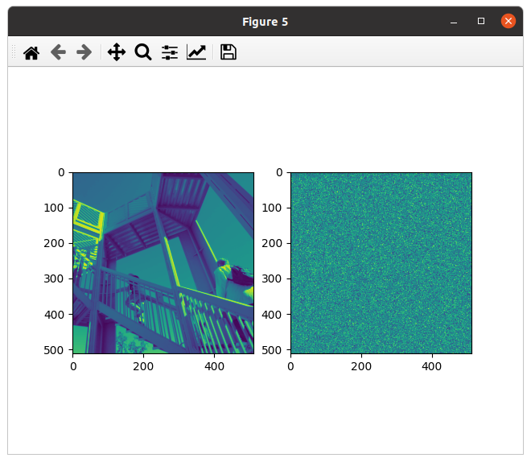Click y-axis tick label 100 beside the left plot
531x462 pixels.
[56, 208]
